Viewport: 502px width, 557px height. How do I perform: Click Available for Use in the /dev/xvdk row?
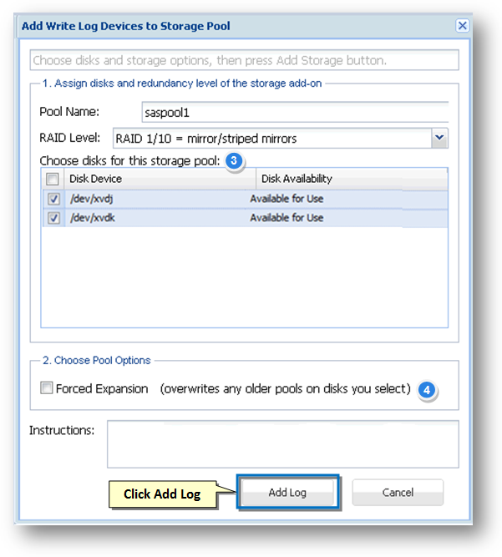click(286, 218)
